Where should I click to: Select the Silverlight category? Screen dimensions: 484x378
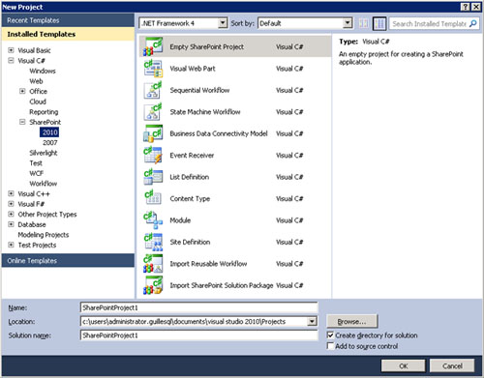click(x=44, y=153)
